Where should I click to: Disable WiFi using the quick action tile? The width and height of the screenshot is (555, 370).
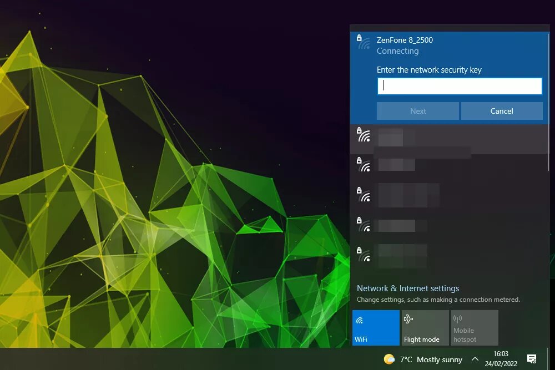pos(376,327)
